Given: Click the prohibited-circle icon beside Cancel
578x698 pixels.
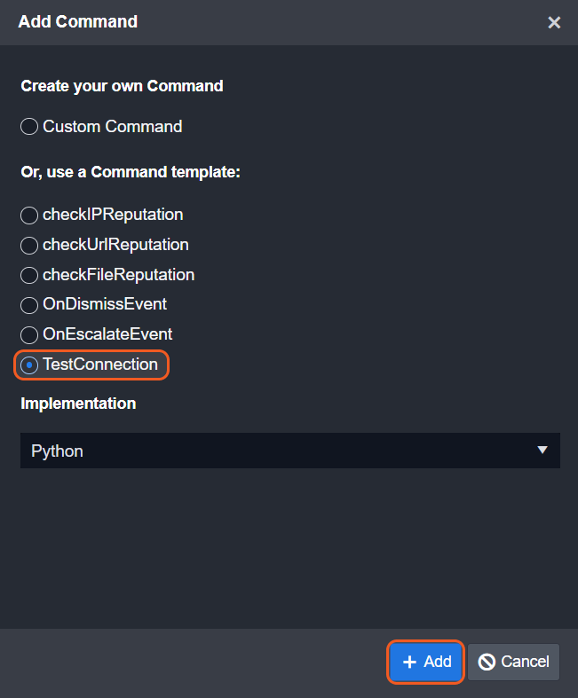Looking at the screenshot, I should (x=487, y=662).
